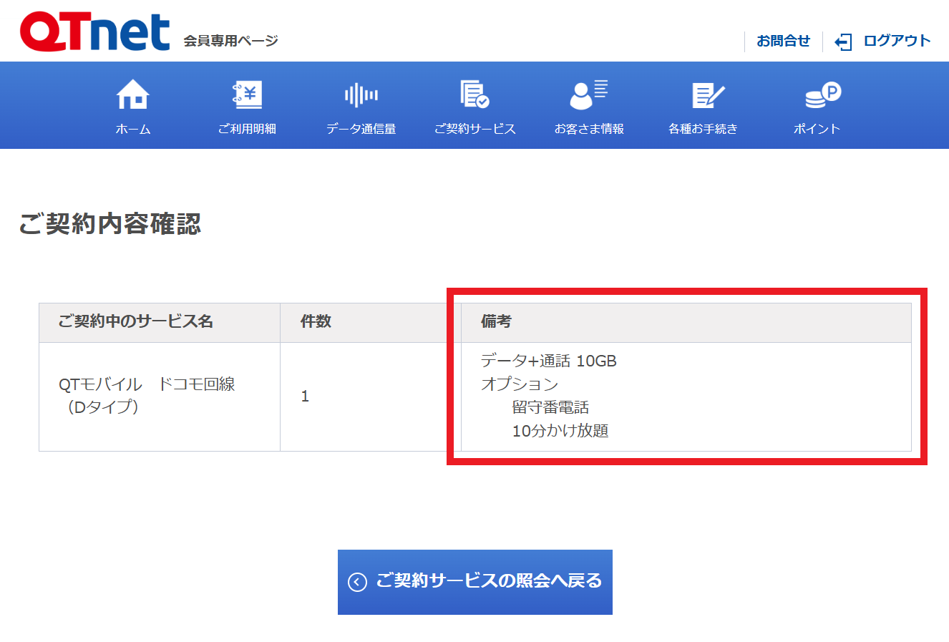Image resolution: width=949 pixels, height=642 pixels.
Task: Open the お問合せ contact link
Action: 783,41
